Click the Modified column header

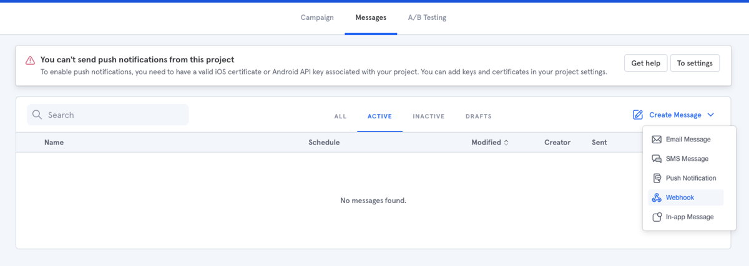(486, 143)
